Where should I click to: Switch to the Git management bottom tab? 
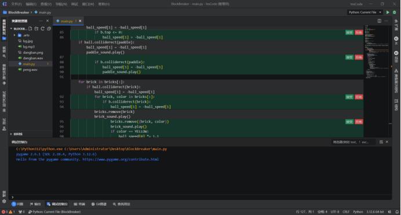pos(99,204)
